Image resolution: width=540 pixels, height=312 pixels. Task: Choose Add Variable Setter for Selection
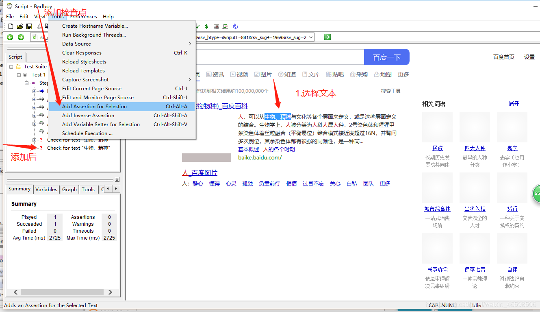[123, 124]
